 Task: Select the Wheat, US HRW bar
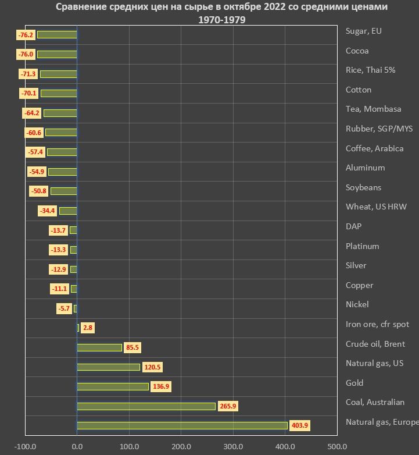[x=68, y=211]
